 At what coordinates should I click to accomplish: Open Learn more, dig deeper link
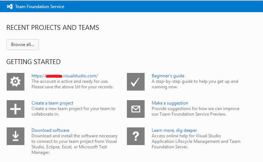click(x=174, y=130)
